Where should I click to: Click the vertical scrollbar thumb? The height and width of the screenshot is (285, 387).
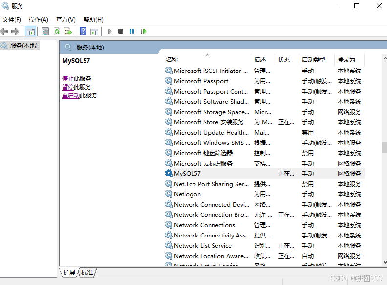pyautogui.click(x=384, y=147)
